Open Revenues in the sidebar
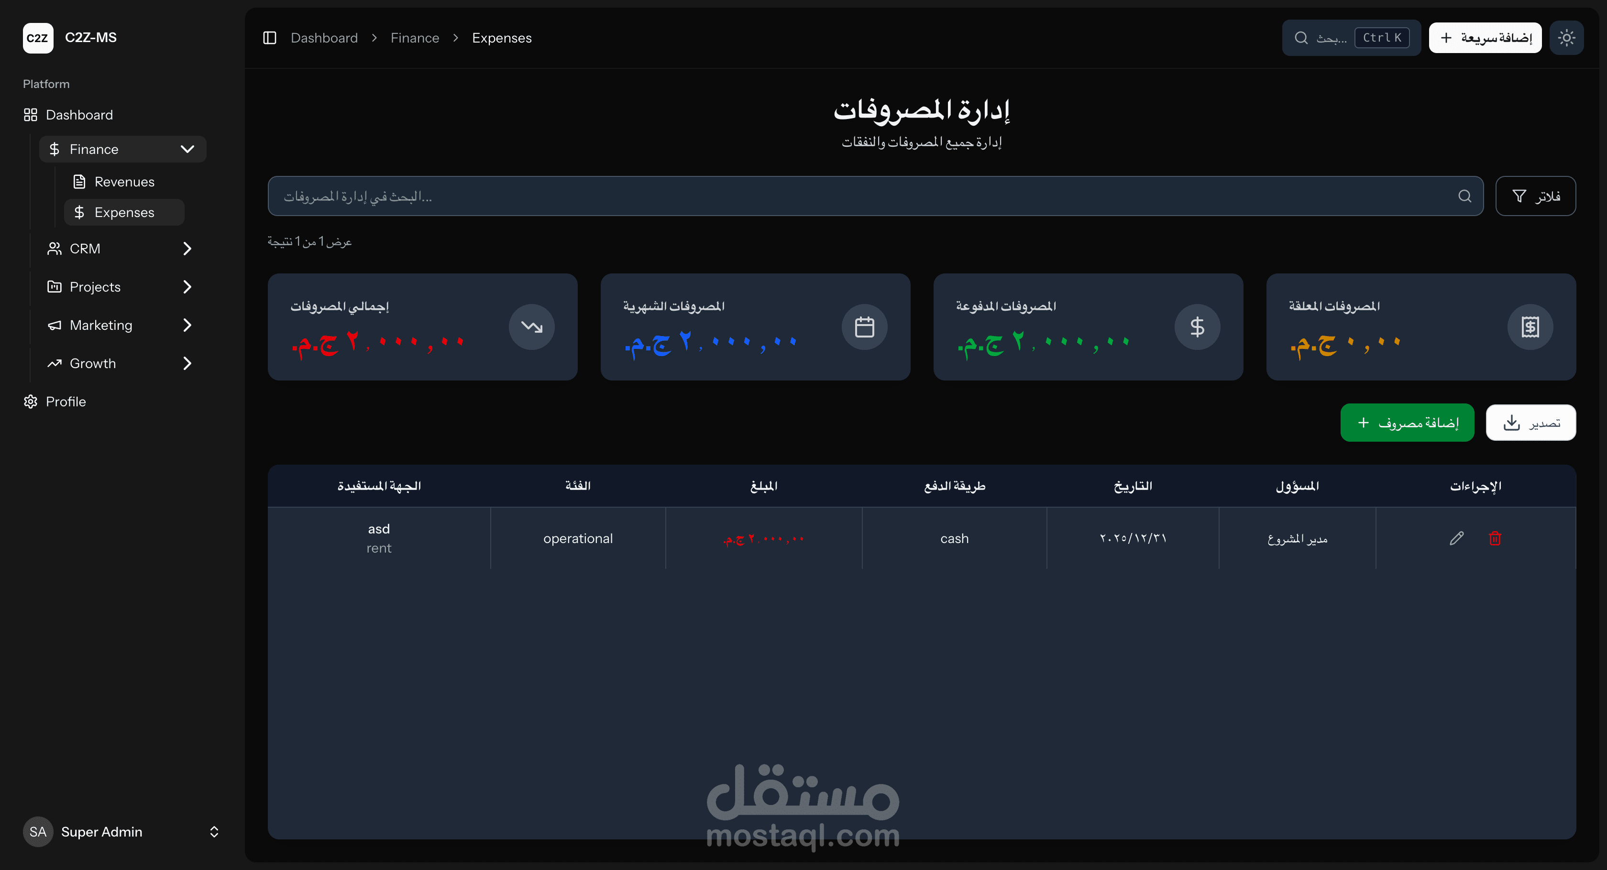Image resolution: width=1607 pixels, height=870 pixels. [124, 182]
